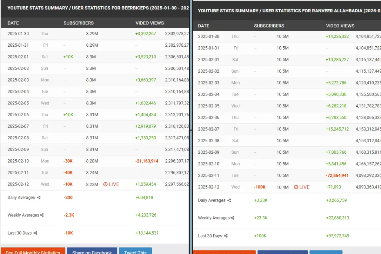Click +5,090,330 views in Ranveer table
Viewport: 381px width, 254px height.
pos(336,94)
